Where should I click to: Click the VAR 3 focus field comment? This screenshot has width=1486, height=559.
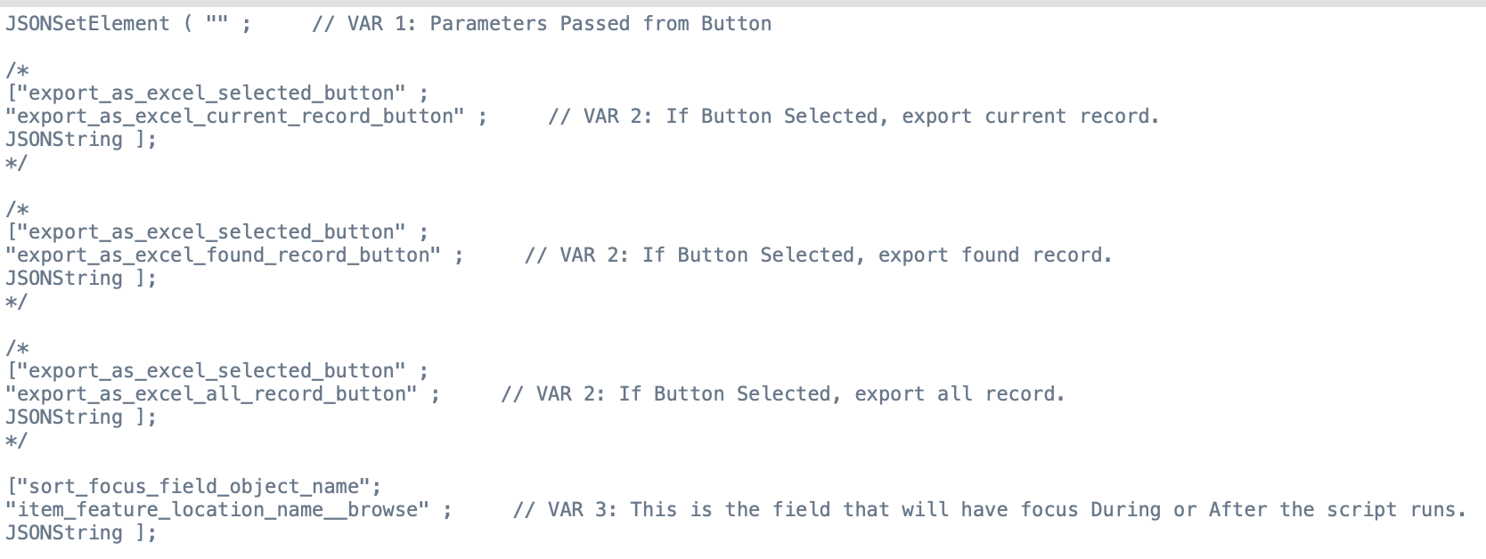tap(989, 510)
